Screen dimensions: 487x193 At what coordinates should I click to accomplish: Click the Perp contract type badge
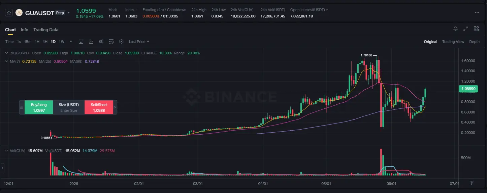(60, 13)
